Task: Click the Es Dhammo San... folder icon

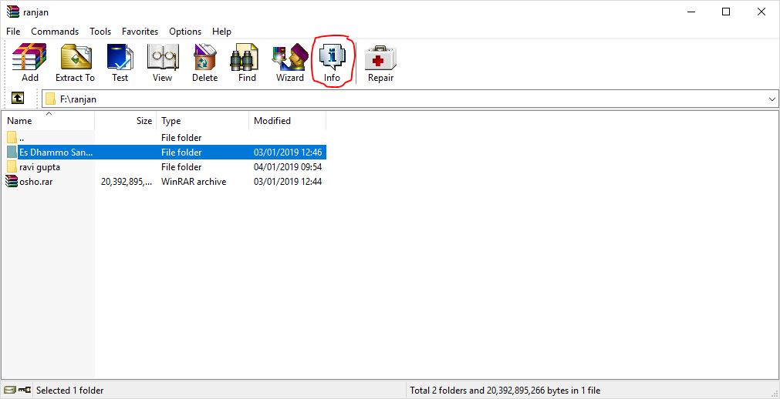Action: pos(12,152)
